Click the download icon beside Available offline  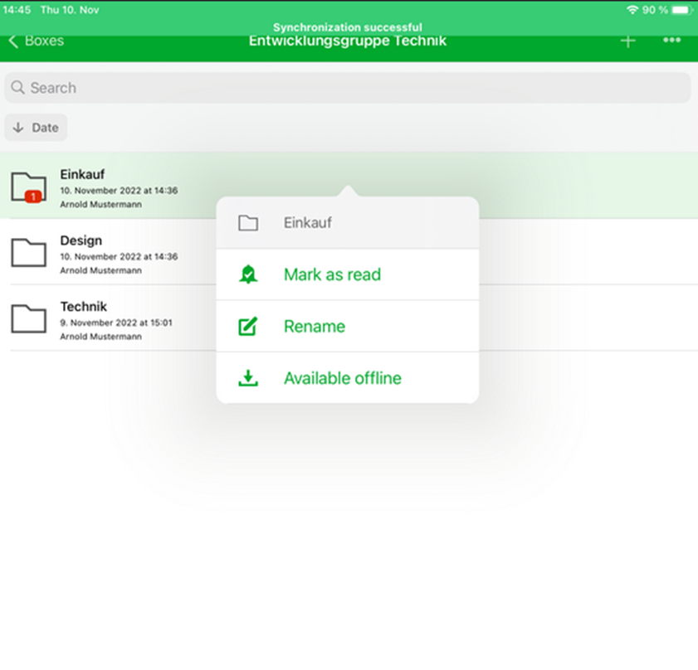click(x=247, y=378)
